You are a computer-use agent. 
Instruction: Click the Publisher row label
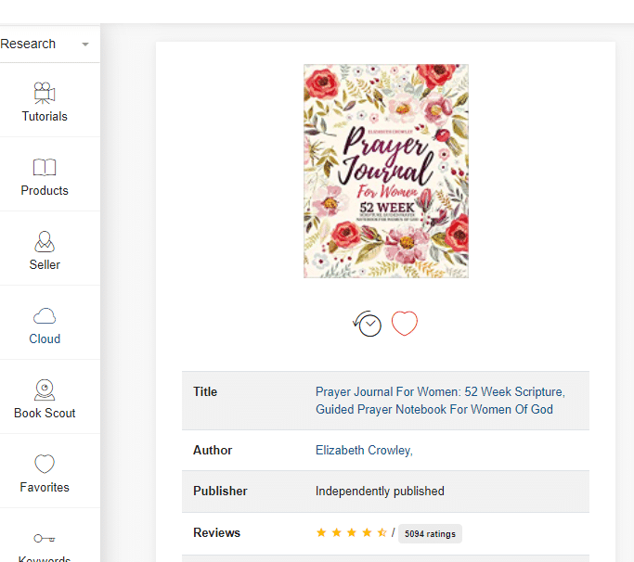click(x=220, y=491)
